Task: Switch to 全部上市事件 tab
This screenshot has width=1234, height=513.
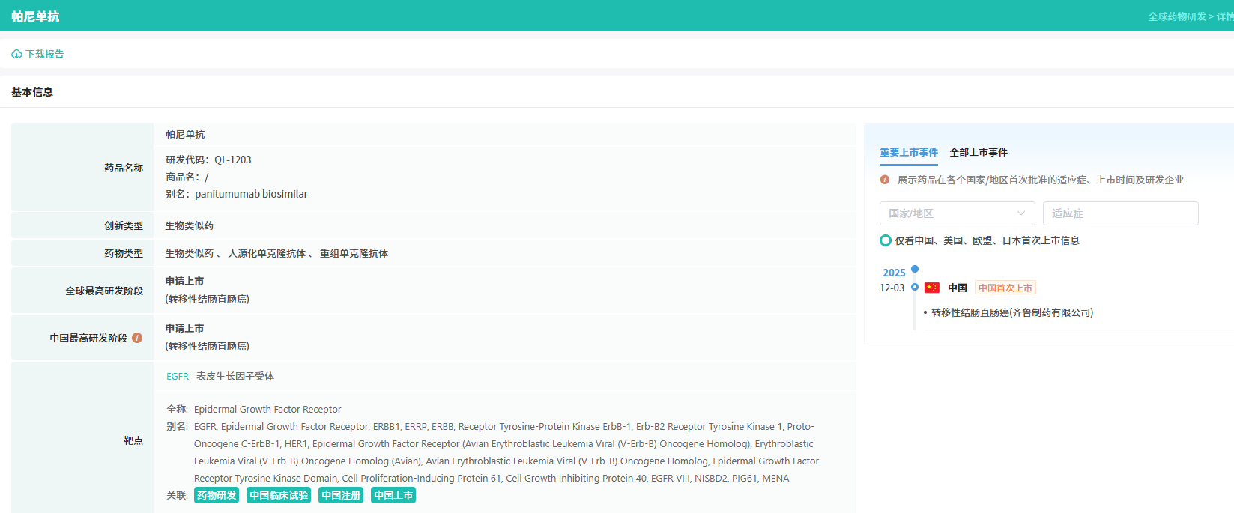Action: [x=979, y=152]
